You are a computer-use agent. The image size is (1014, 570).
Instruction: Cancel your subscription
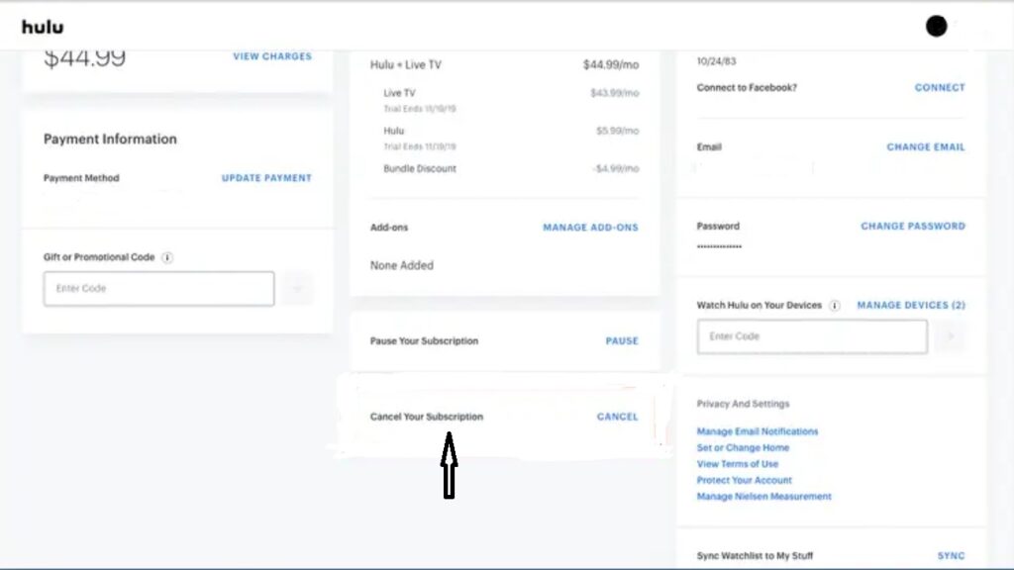pyautogui.click(x=617, y=417)
